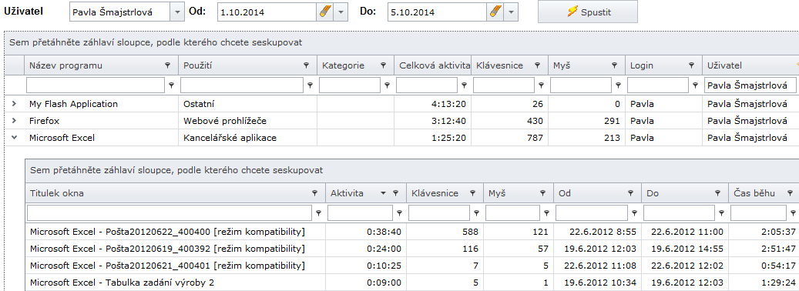Open filter in Titulek okna header
Image resolution: width=799 pixels, height=291 pixels.
click(x=314, y=192)
